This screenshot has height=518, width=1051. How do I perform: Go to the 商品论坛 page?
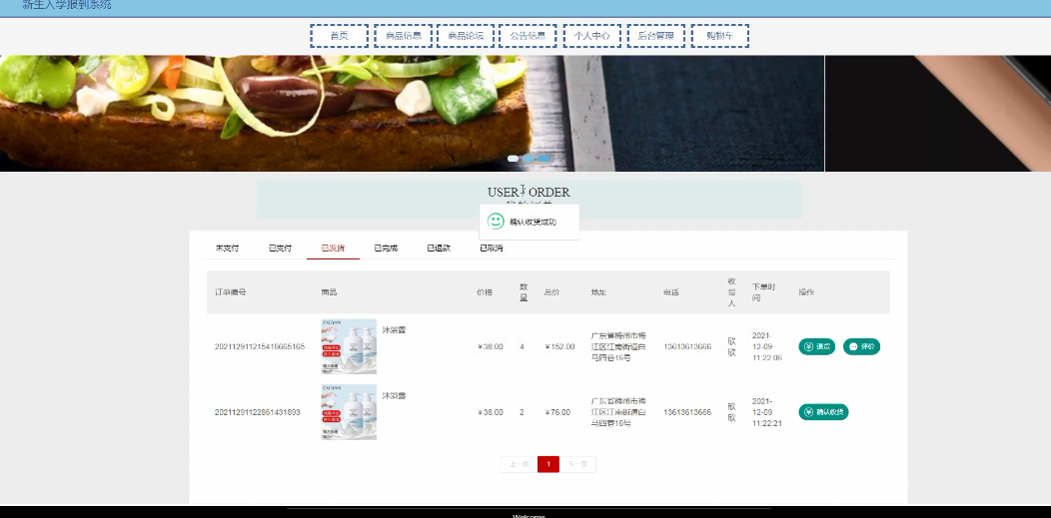pos(466,36)
